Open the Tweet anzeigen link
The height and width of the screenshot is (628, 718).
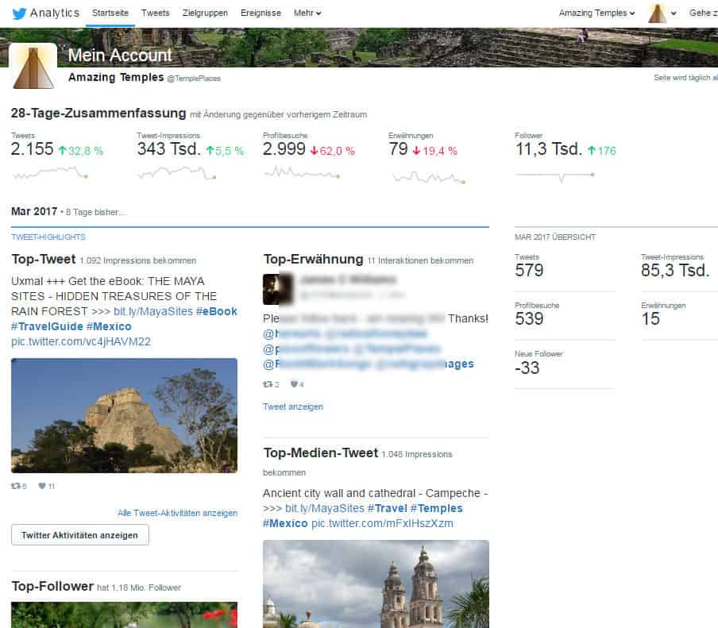tap(293, 406)
